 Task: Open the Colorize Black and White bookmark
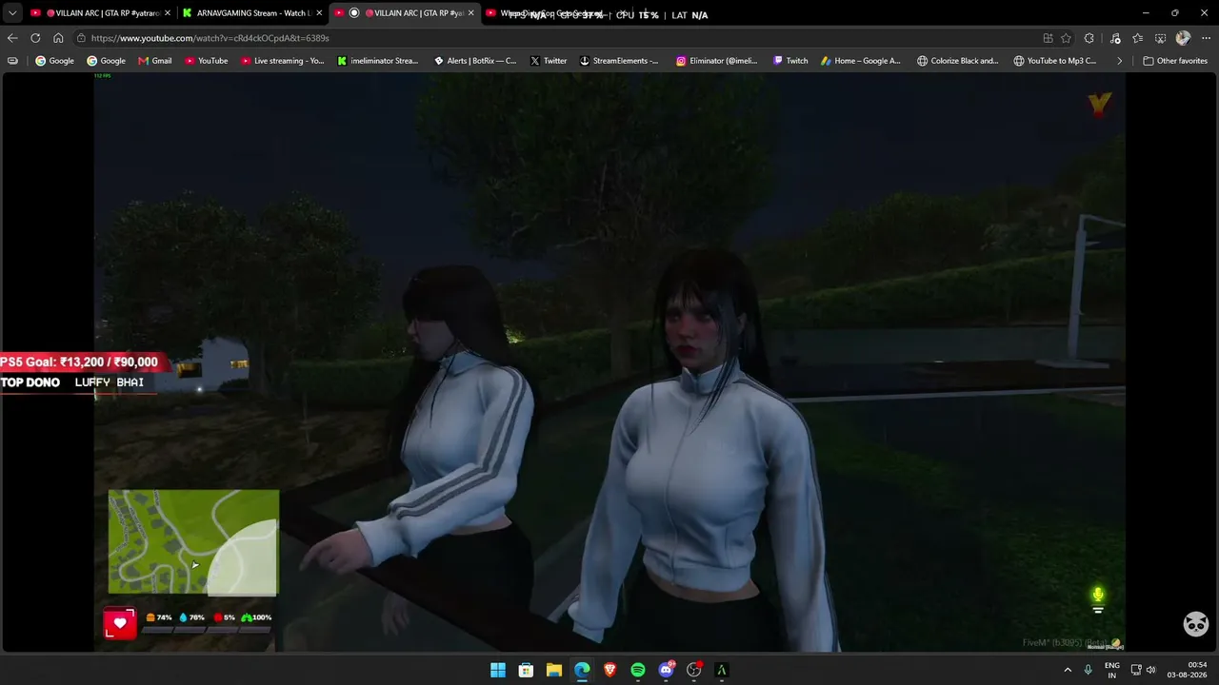[958, 61]
